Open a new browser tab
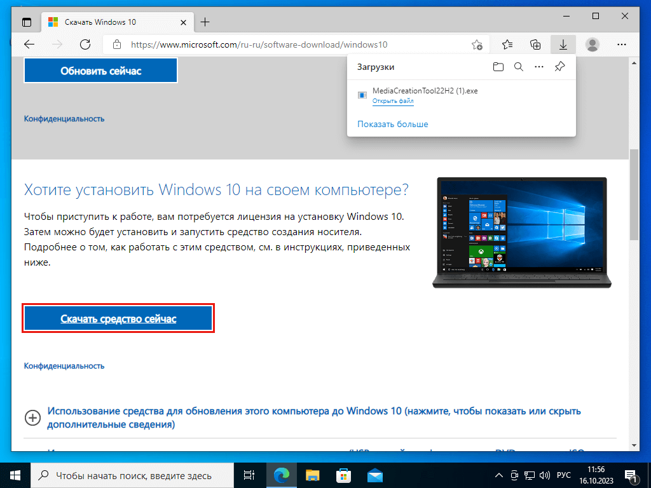This screenshot has width=651, height=488. [x=205, y=22]
